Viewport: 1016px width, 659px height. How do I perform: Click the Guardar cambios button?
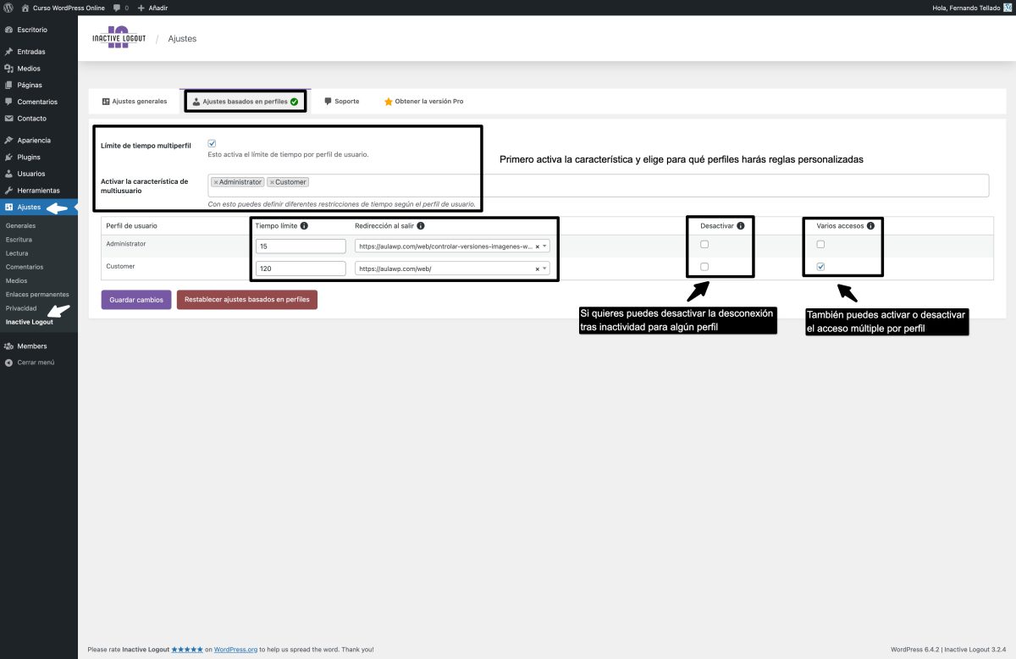tap(136, 300)
